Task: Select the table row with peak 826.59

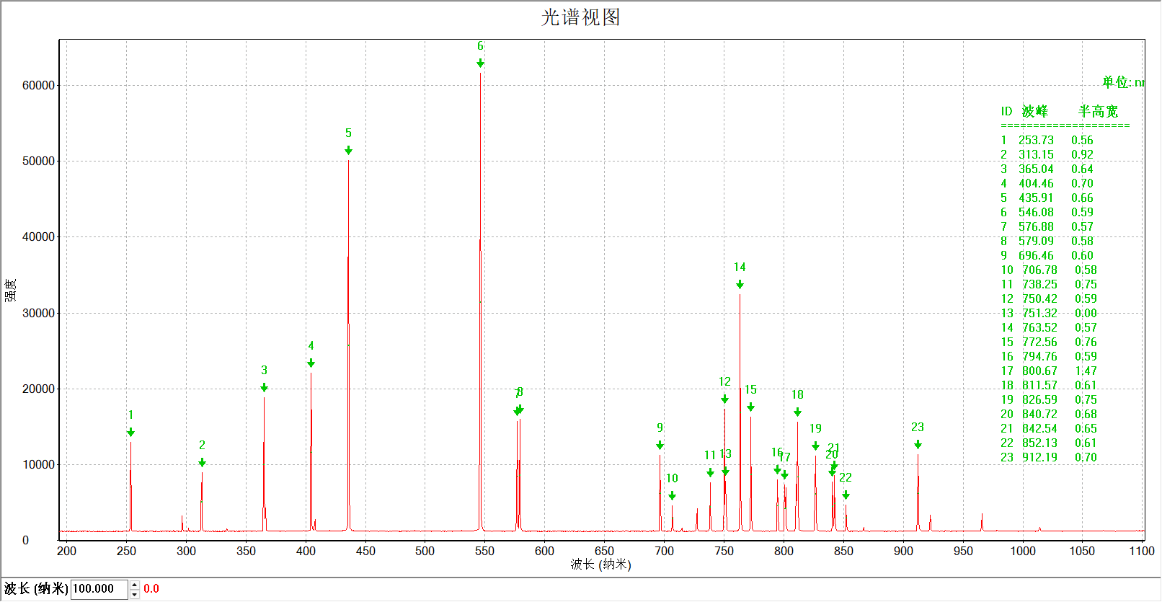Action: [1049, 399]
